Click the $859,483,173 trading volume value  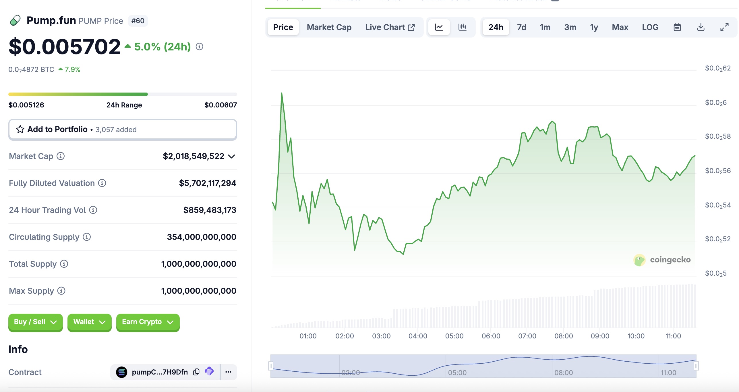pos(210,210)
